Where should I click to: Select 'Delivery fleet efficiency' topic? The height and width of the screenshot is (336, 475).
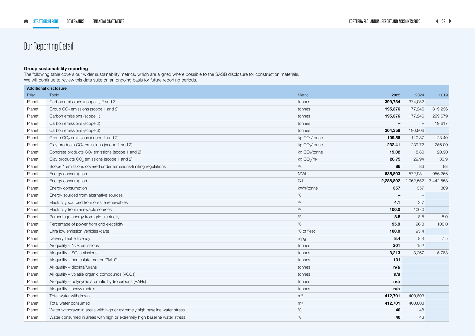70,239
